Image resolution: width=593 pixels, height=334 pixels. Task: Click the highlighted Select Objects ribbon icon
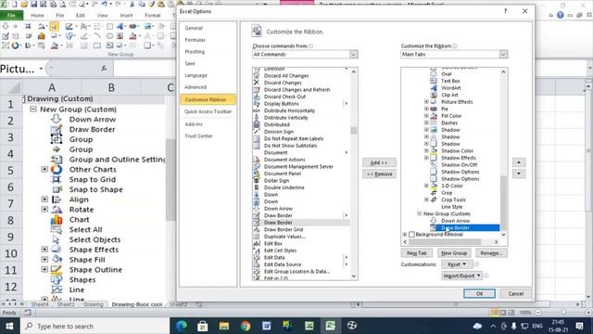click(54, 26)
